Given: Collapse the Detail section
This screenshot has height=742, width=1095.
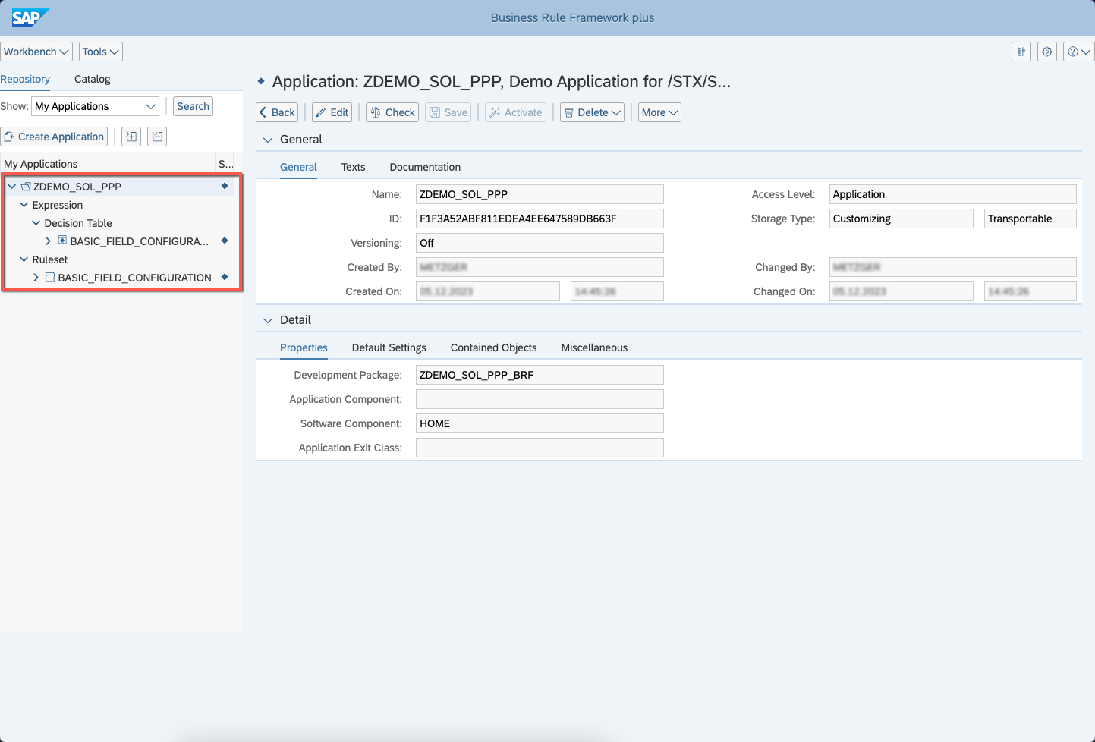Looking at the screenshot, I should pos(268,320).
